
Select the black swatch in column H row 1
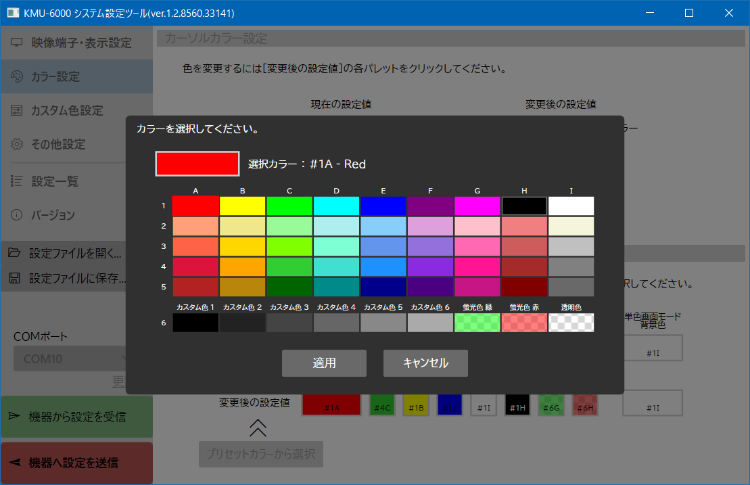524,206
